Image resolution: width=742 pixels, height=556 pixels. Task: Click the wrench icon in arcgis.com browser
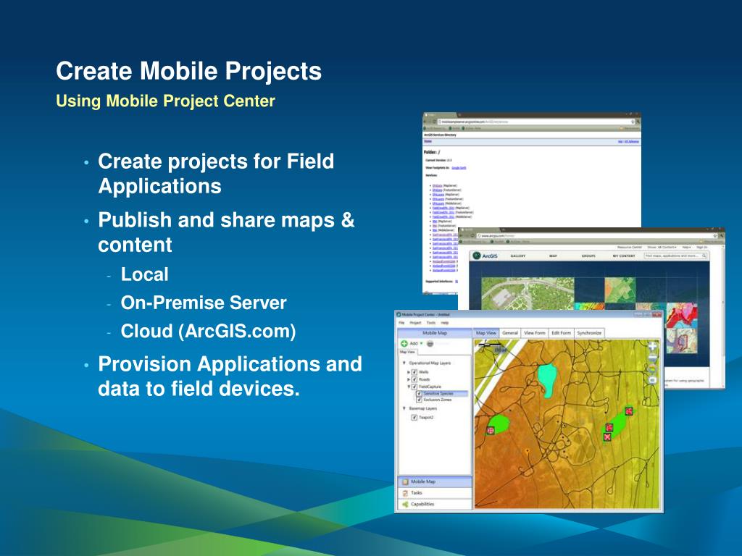point(721,235)
